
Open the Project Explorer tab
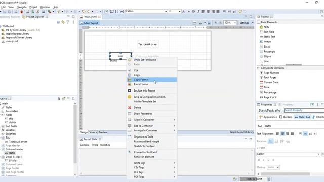pyautogui.click(x=35, y=17)
